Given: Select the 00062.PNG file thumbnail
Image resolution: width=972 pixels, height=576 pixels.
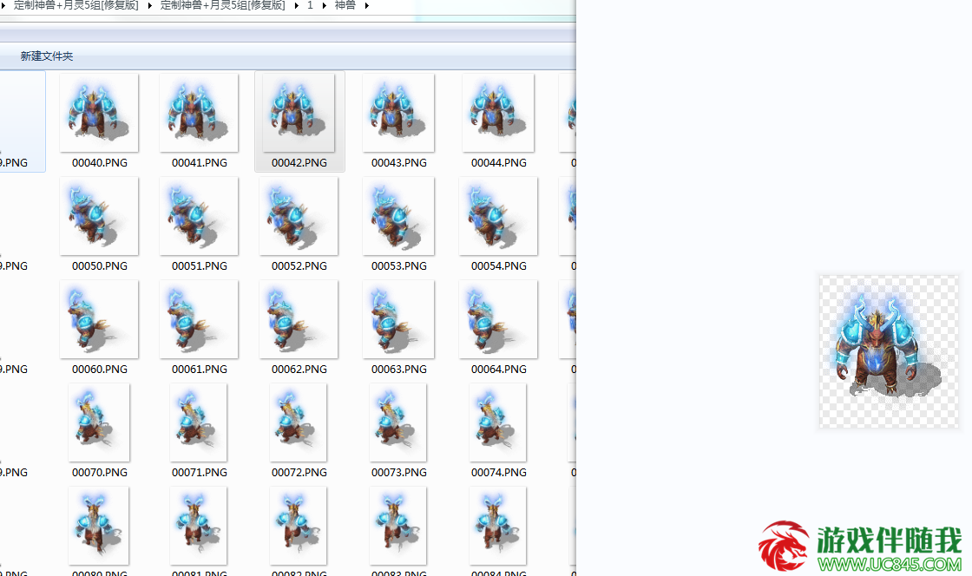Looking at the screenshot, I should point(299,319).
